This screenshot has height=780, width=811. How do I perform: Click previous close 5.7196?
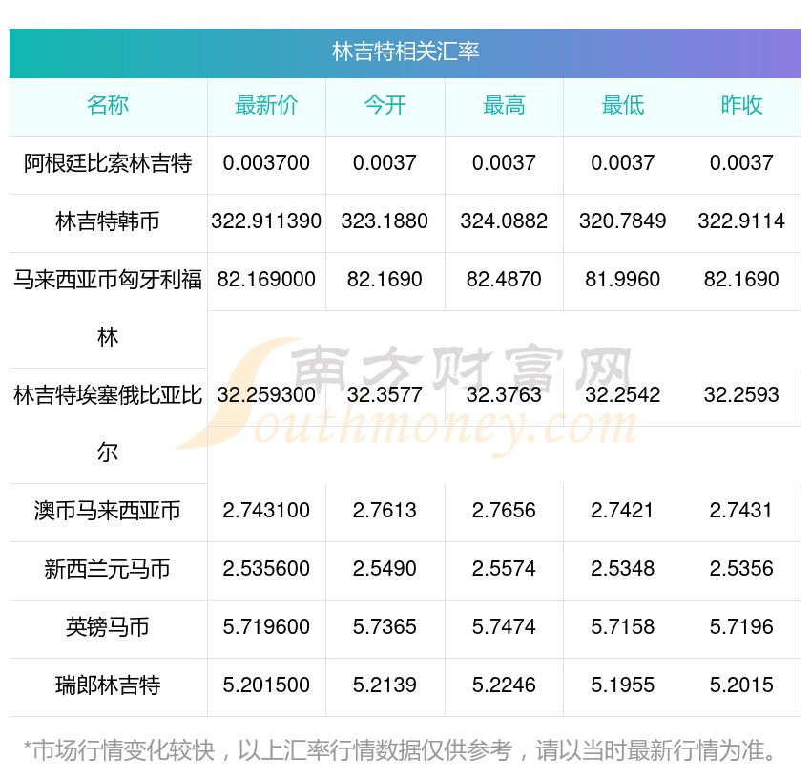(741, 627)
